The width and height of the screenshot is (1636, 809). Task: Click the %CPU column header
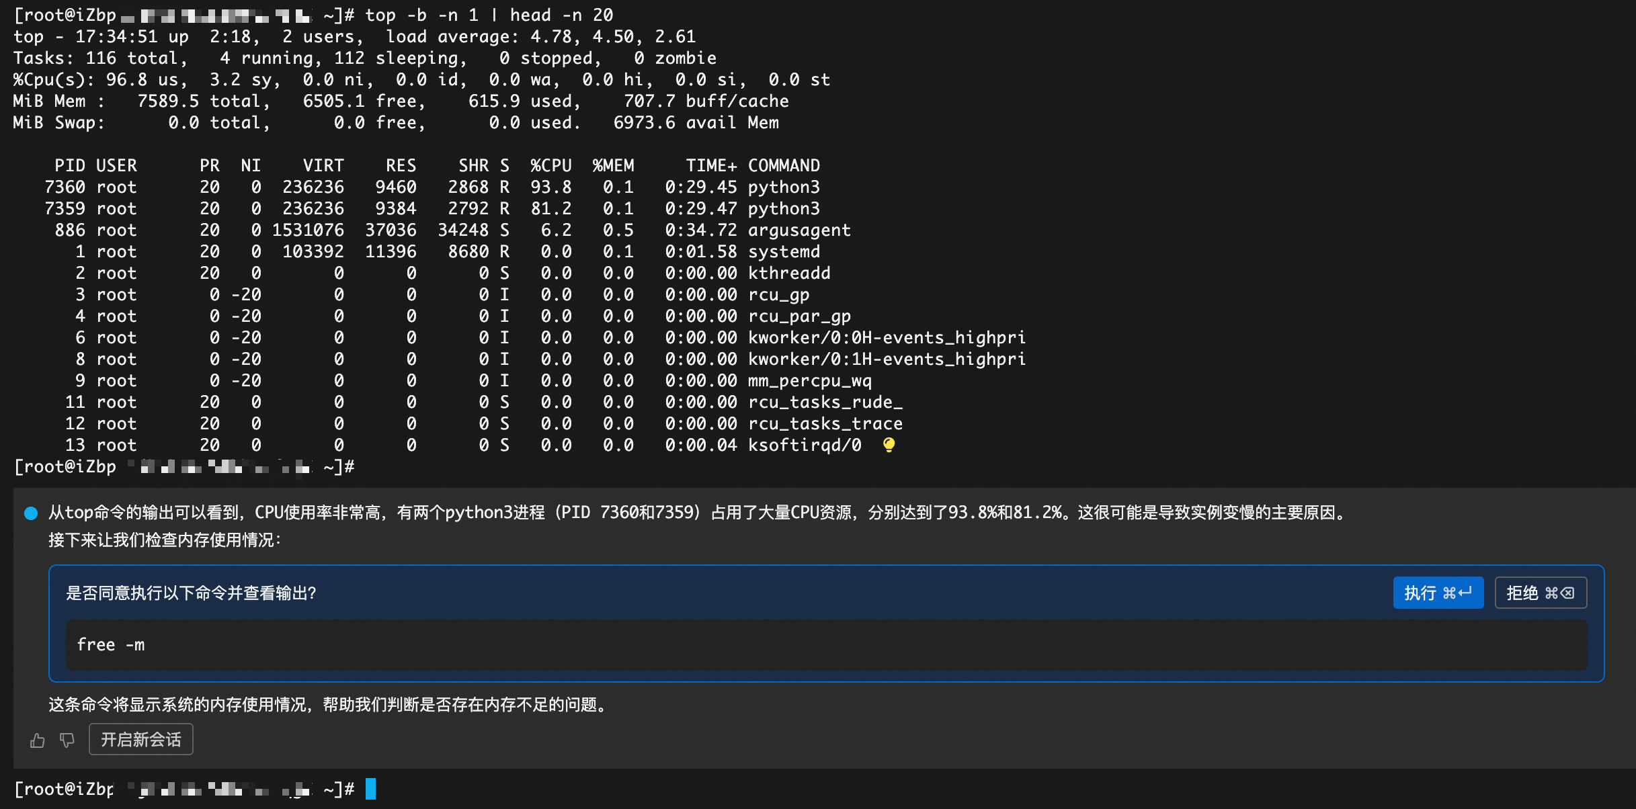[550, 165]
